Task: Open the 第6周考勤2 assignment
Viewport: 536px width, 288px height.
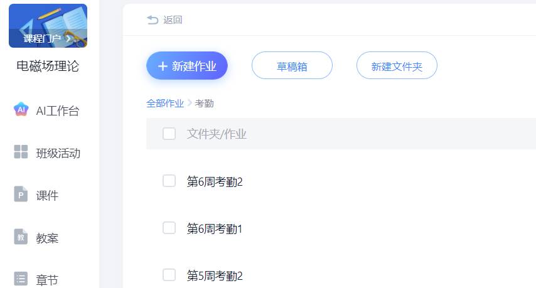Action: (x=215, y=182)
